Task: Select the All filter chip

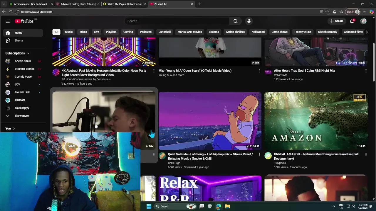Action: click(x=56, y=32)
